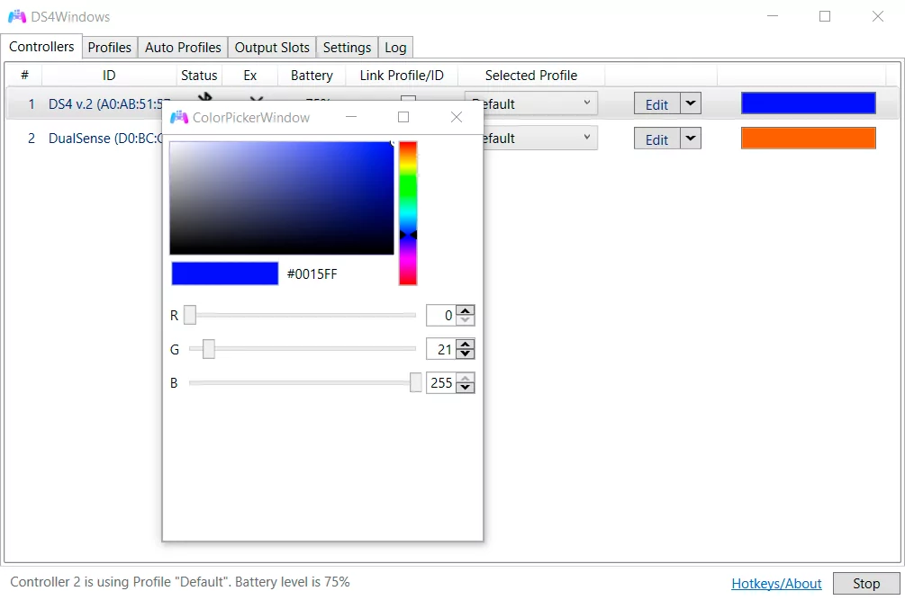The height and width of the screenshot is (600, 905).
Task: Click the #0015FF hex value text
Action: [x=312, y=274]
